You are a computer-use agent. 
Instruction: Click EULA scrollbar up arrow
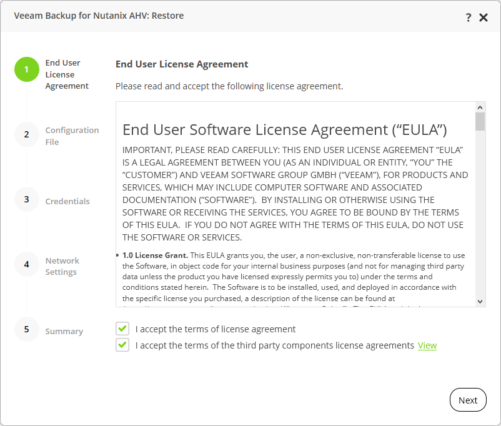click(480, 107)
